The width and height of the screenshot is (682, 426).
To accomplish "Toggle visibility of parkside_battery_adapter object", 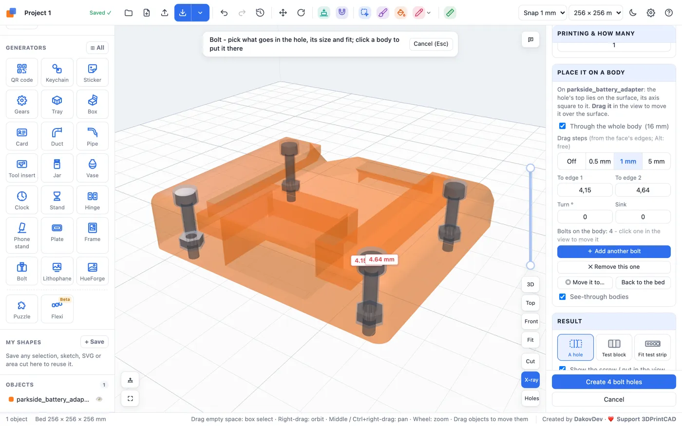I will pyautogui.click(x=99, y=399).
